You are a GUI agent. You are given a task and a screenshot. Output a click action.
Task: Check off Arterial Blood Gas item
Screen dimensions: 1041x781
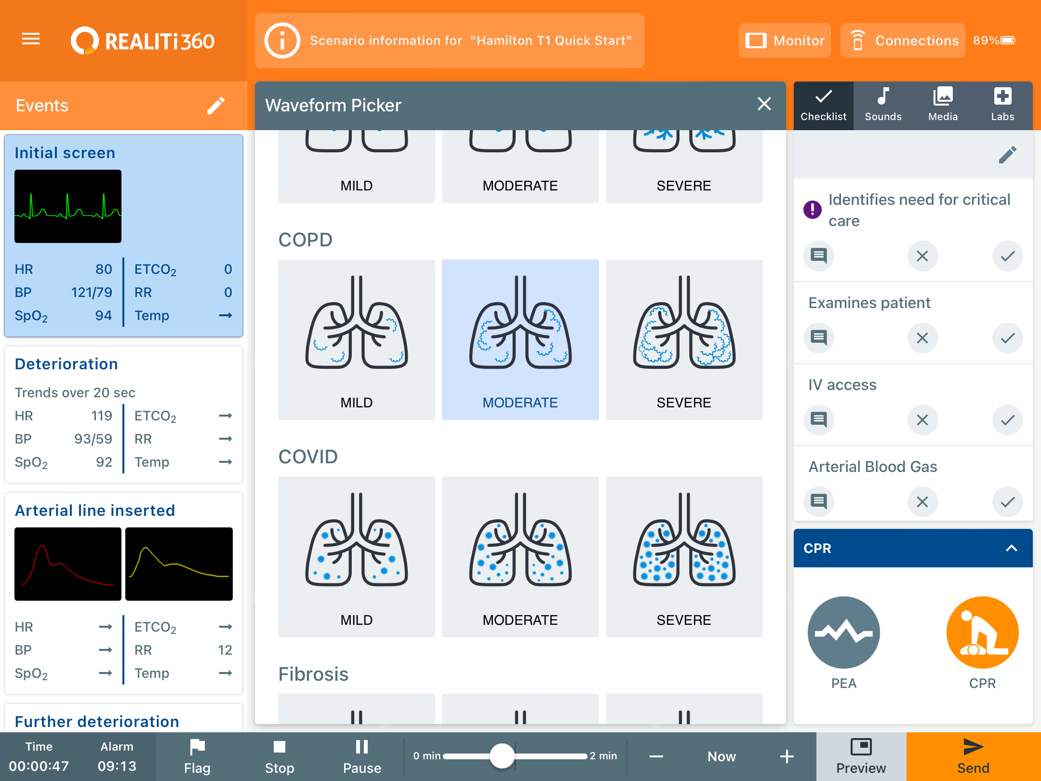1007,501
